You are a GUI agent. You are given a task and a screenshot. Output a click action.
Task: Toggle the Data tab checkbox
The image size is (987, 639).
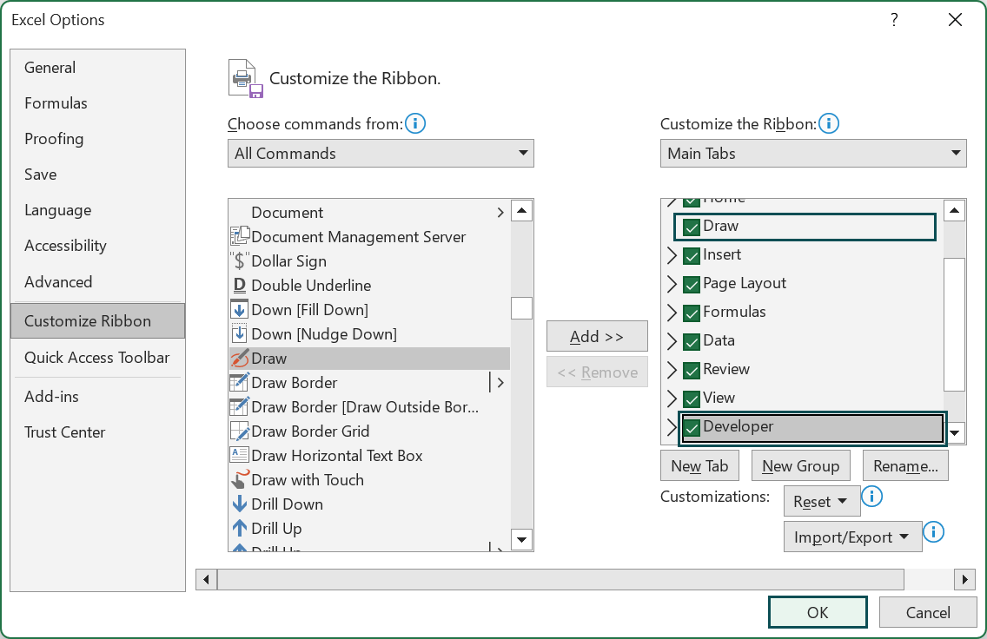692,341
